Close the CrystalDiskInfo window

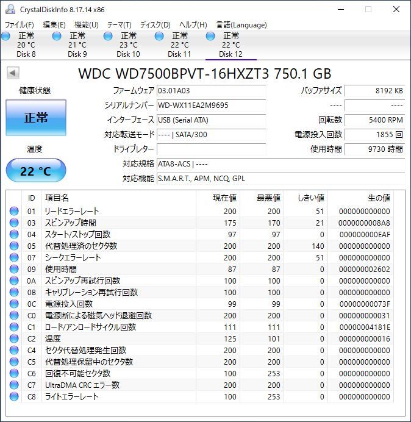tap(396, 9)
